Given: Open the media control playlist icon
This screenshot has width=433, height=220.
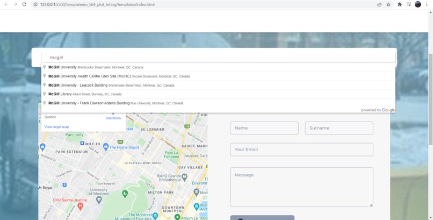Looking at the screenshot, I should 409,4.
